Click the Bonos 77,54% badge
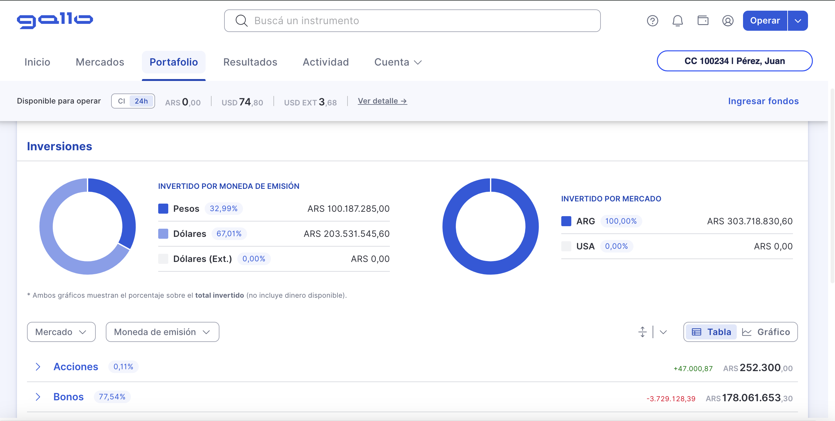This screenshot has width=835, height=421. click(x=112, y=397)
